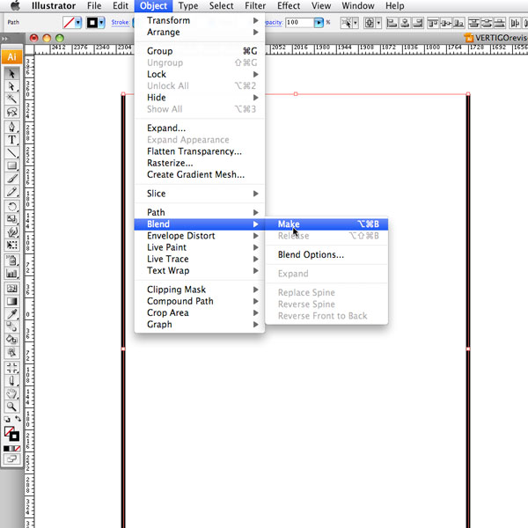Click vertical distribute top icon
The height and width of the screenshot is (528, 528).
point(474,23)
